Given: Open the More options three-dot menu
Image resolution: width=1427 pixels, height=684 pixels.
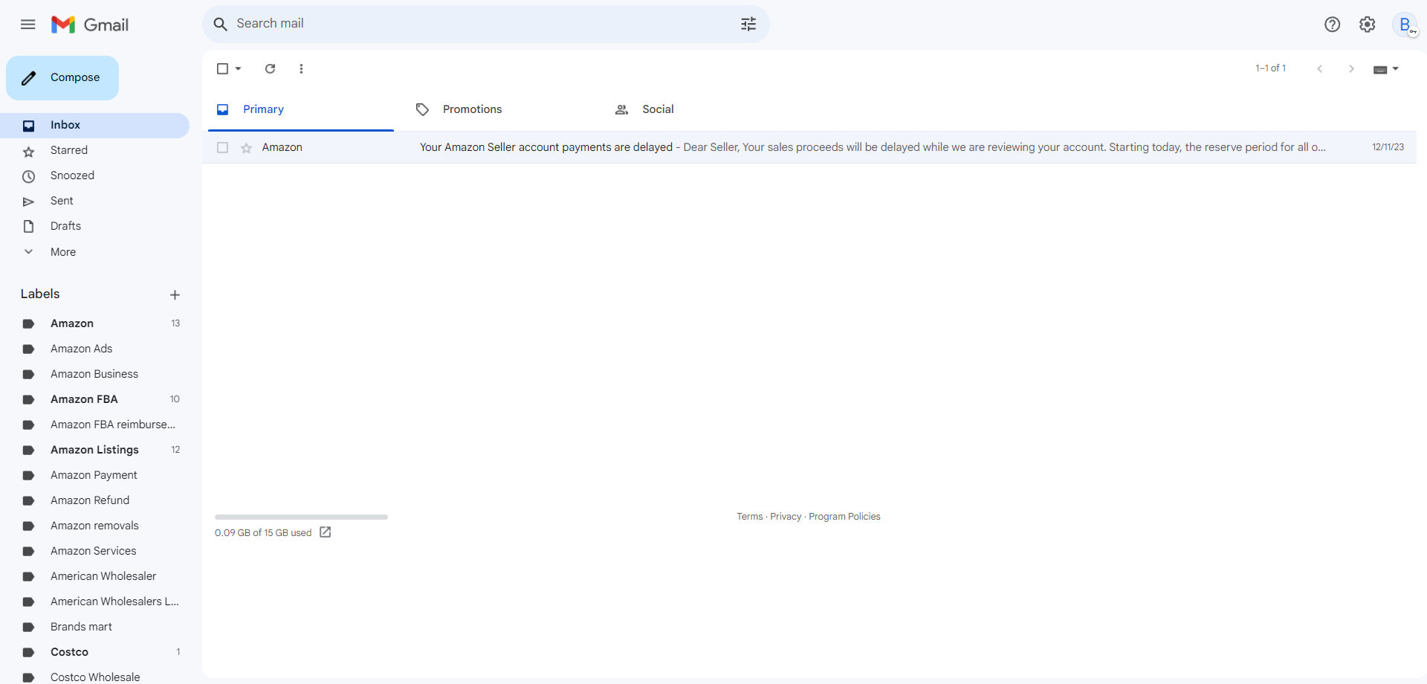Looking at the screenshot, I should click(301, 68).
